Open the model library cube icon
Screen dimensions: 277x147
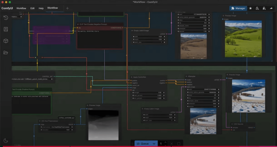point(6,41)
